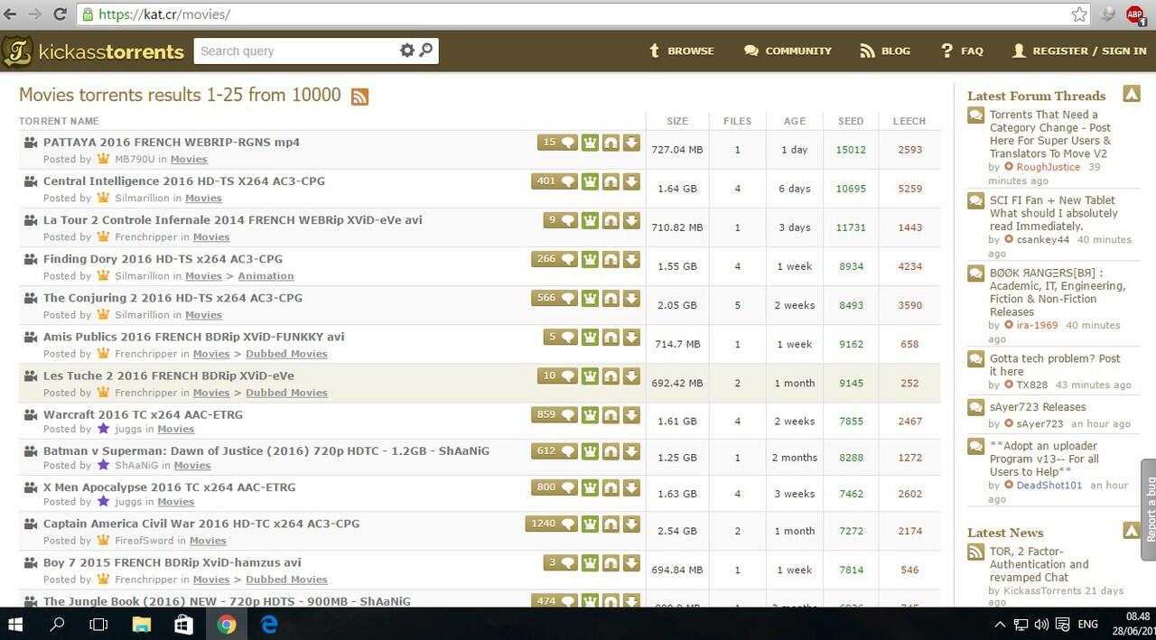Bookmark the page with the star icon

coord(1079,14)
